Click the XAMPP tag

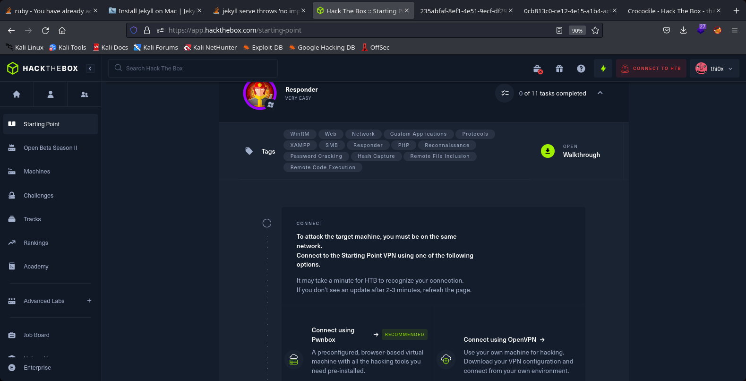(x=300, y=146)
